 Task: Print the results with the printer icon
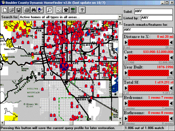pyautogui.click(x=27, y=10)
